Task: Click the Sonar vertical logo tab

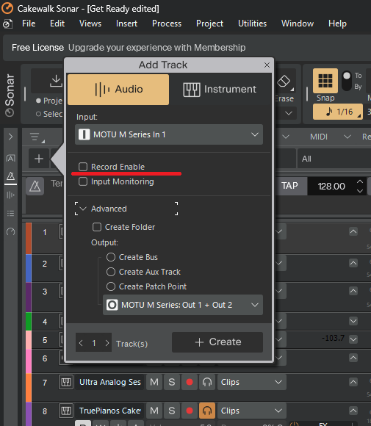Action: click(10, 95)
